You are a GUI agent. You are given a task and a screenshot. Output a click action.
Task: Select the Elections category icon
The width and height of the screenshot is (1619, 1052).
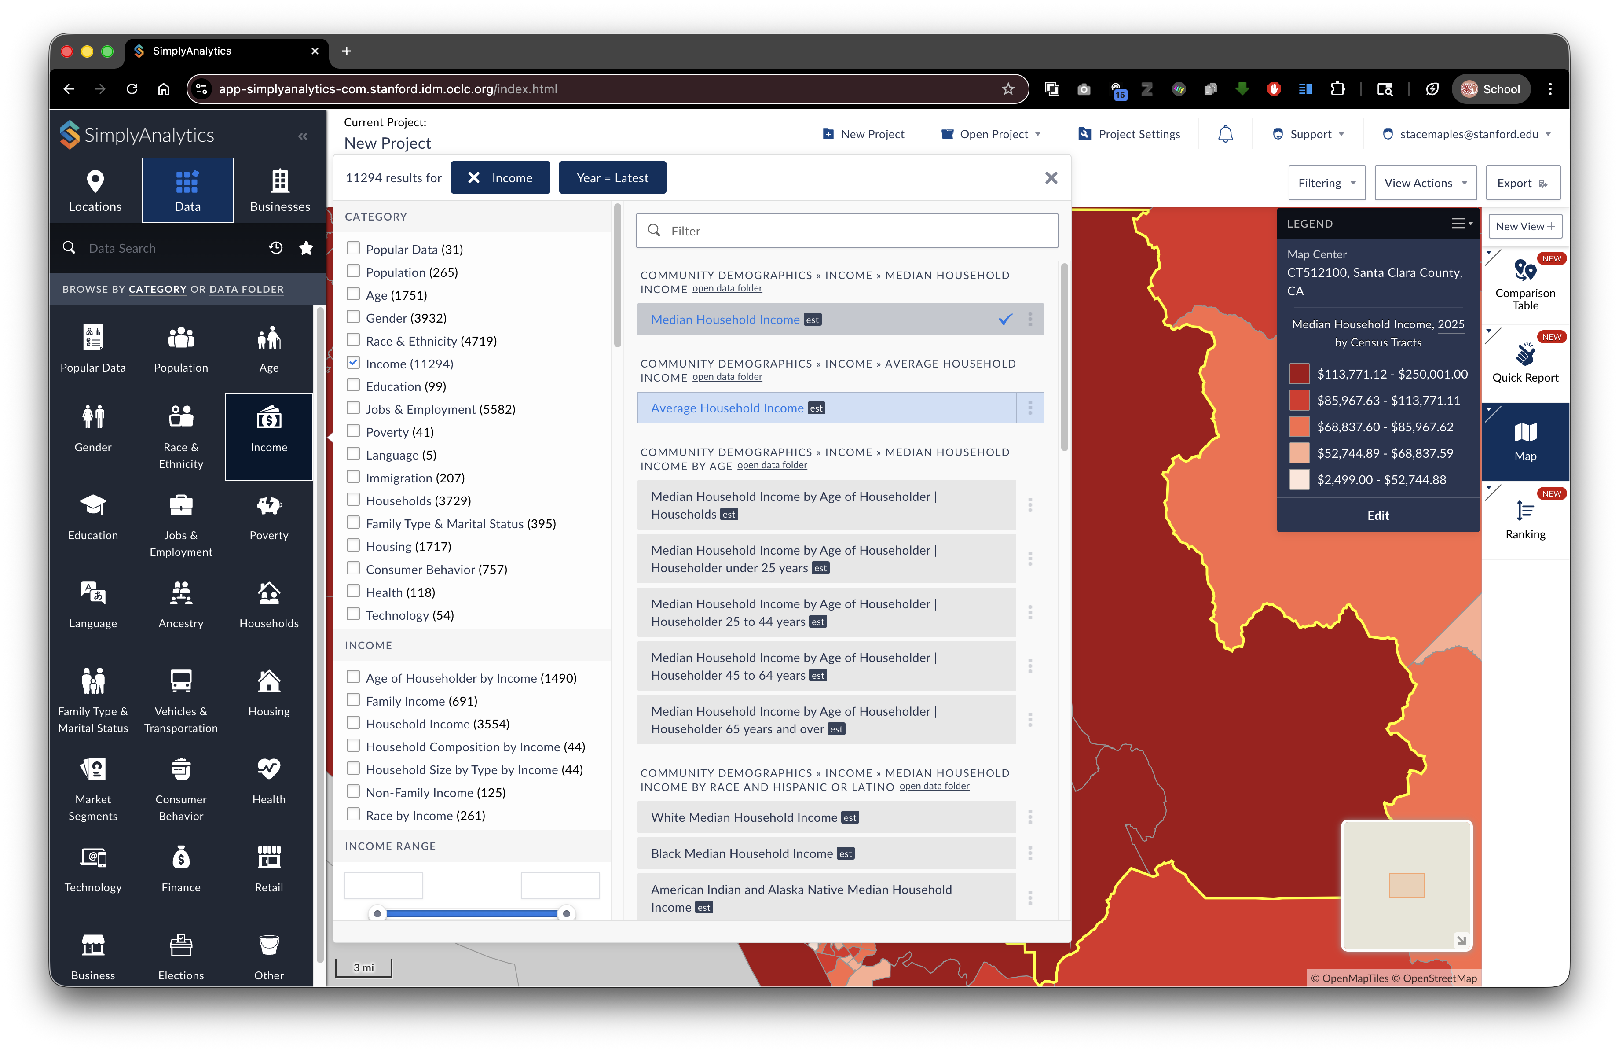click(181, 956)
